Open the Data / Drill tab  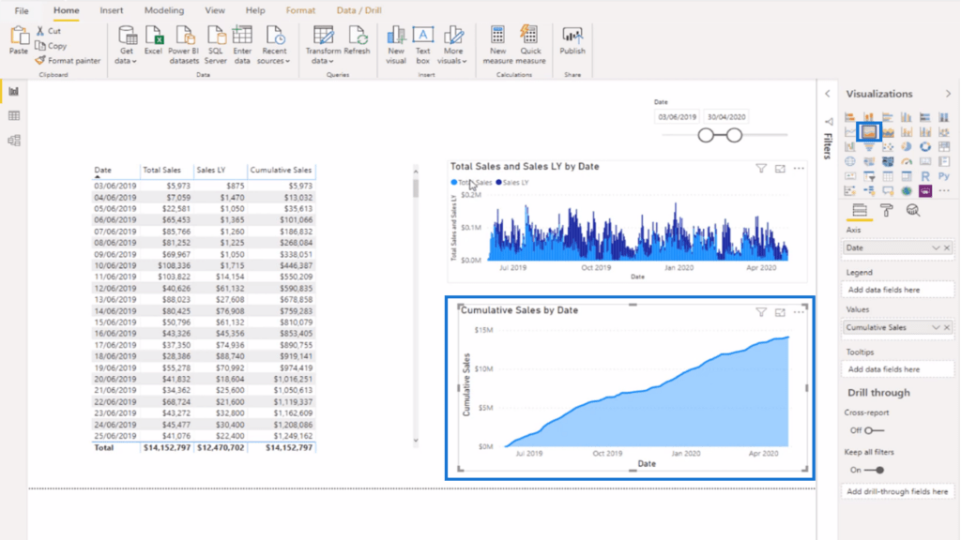pos(358,10)
